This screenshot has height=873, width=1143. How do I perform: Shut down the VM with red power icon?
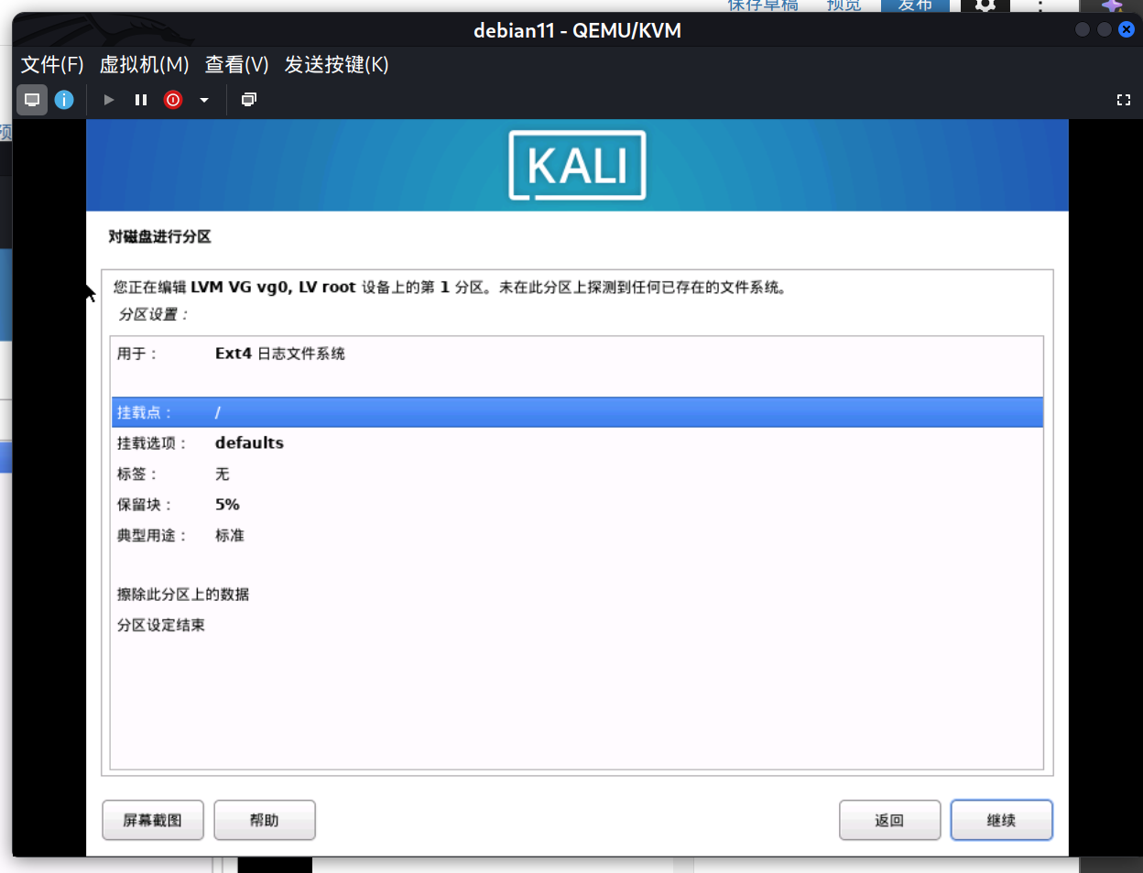173,100
